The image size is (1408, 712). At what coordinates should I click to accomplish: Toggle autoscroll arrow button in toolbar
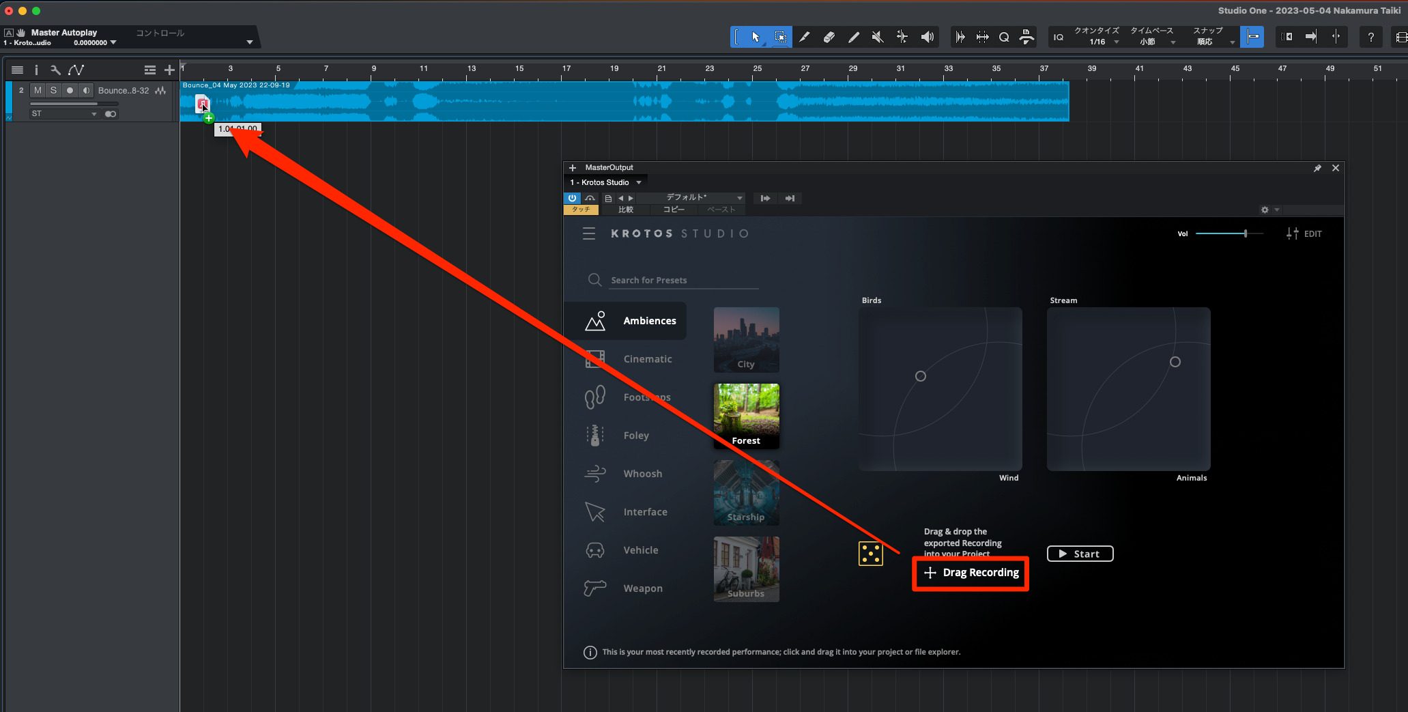1310,37
